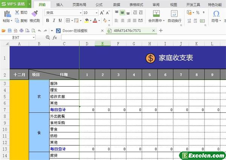
Task: Click the fx insert function icon
Action: 55,37
